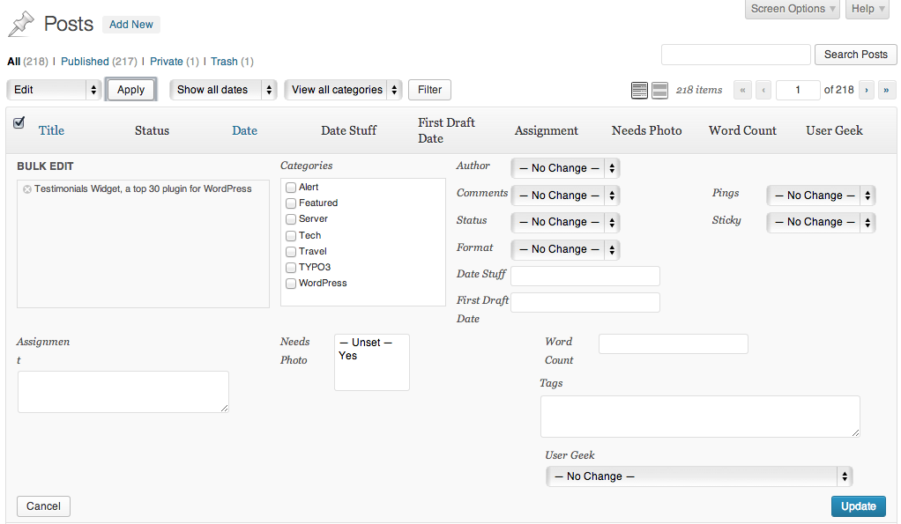Click Add New post link
The width and height of the screenshot is (901, 524).
click(131, 25)
